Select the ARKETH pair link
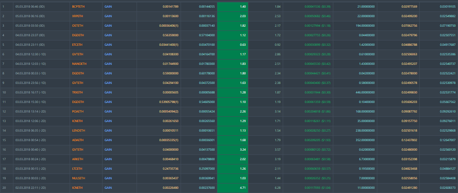This screenshot has width=458, height=193. point(78,159)
